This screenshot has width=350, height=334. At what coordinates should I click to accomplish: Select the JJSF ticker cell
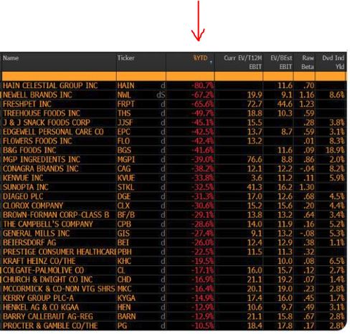point(126,123)
